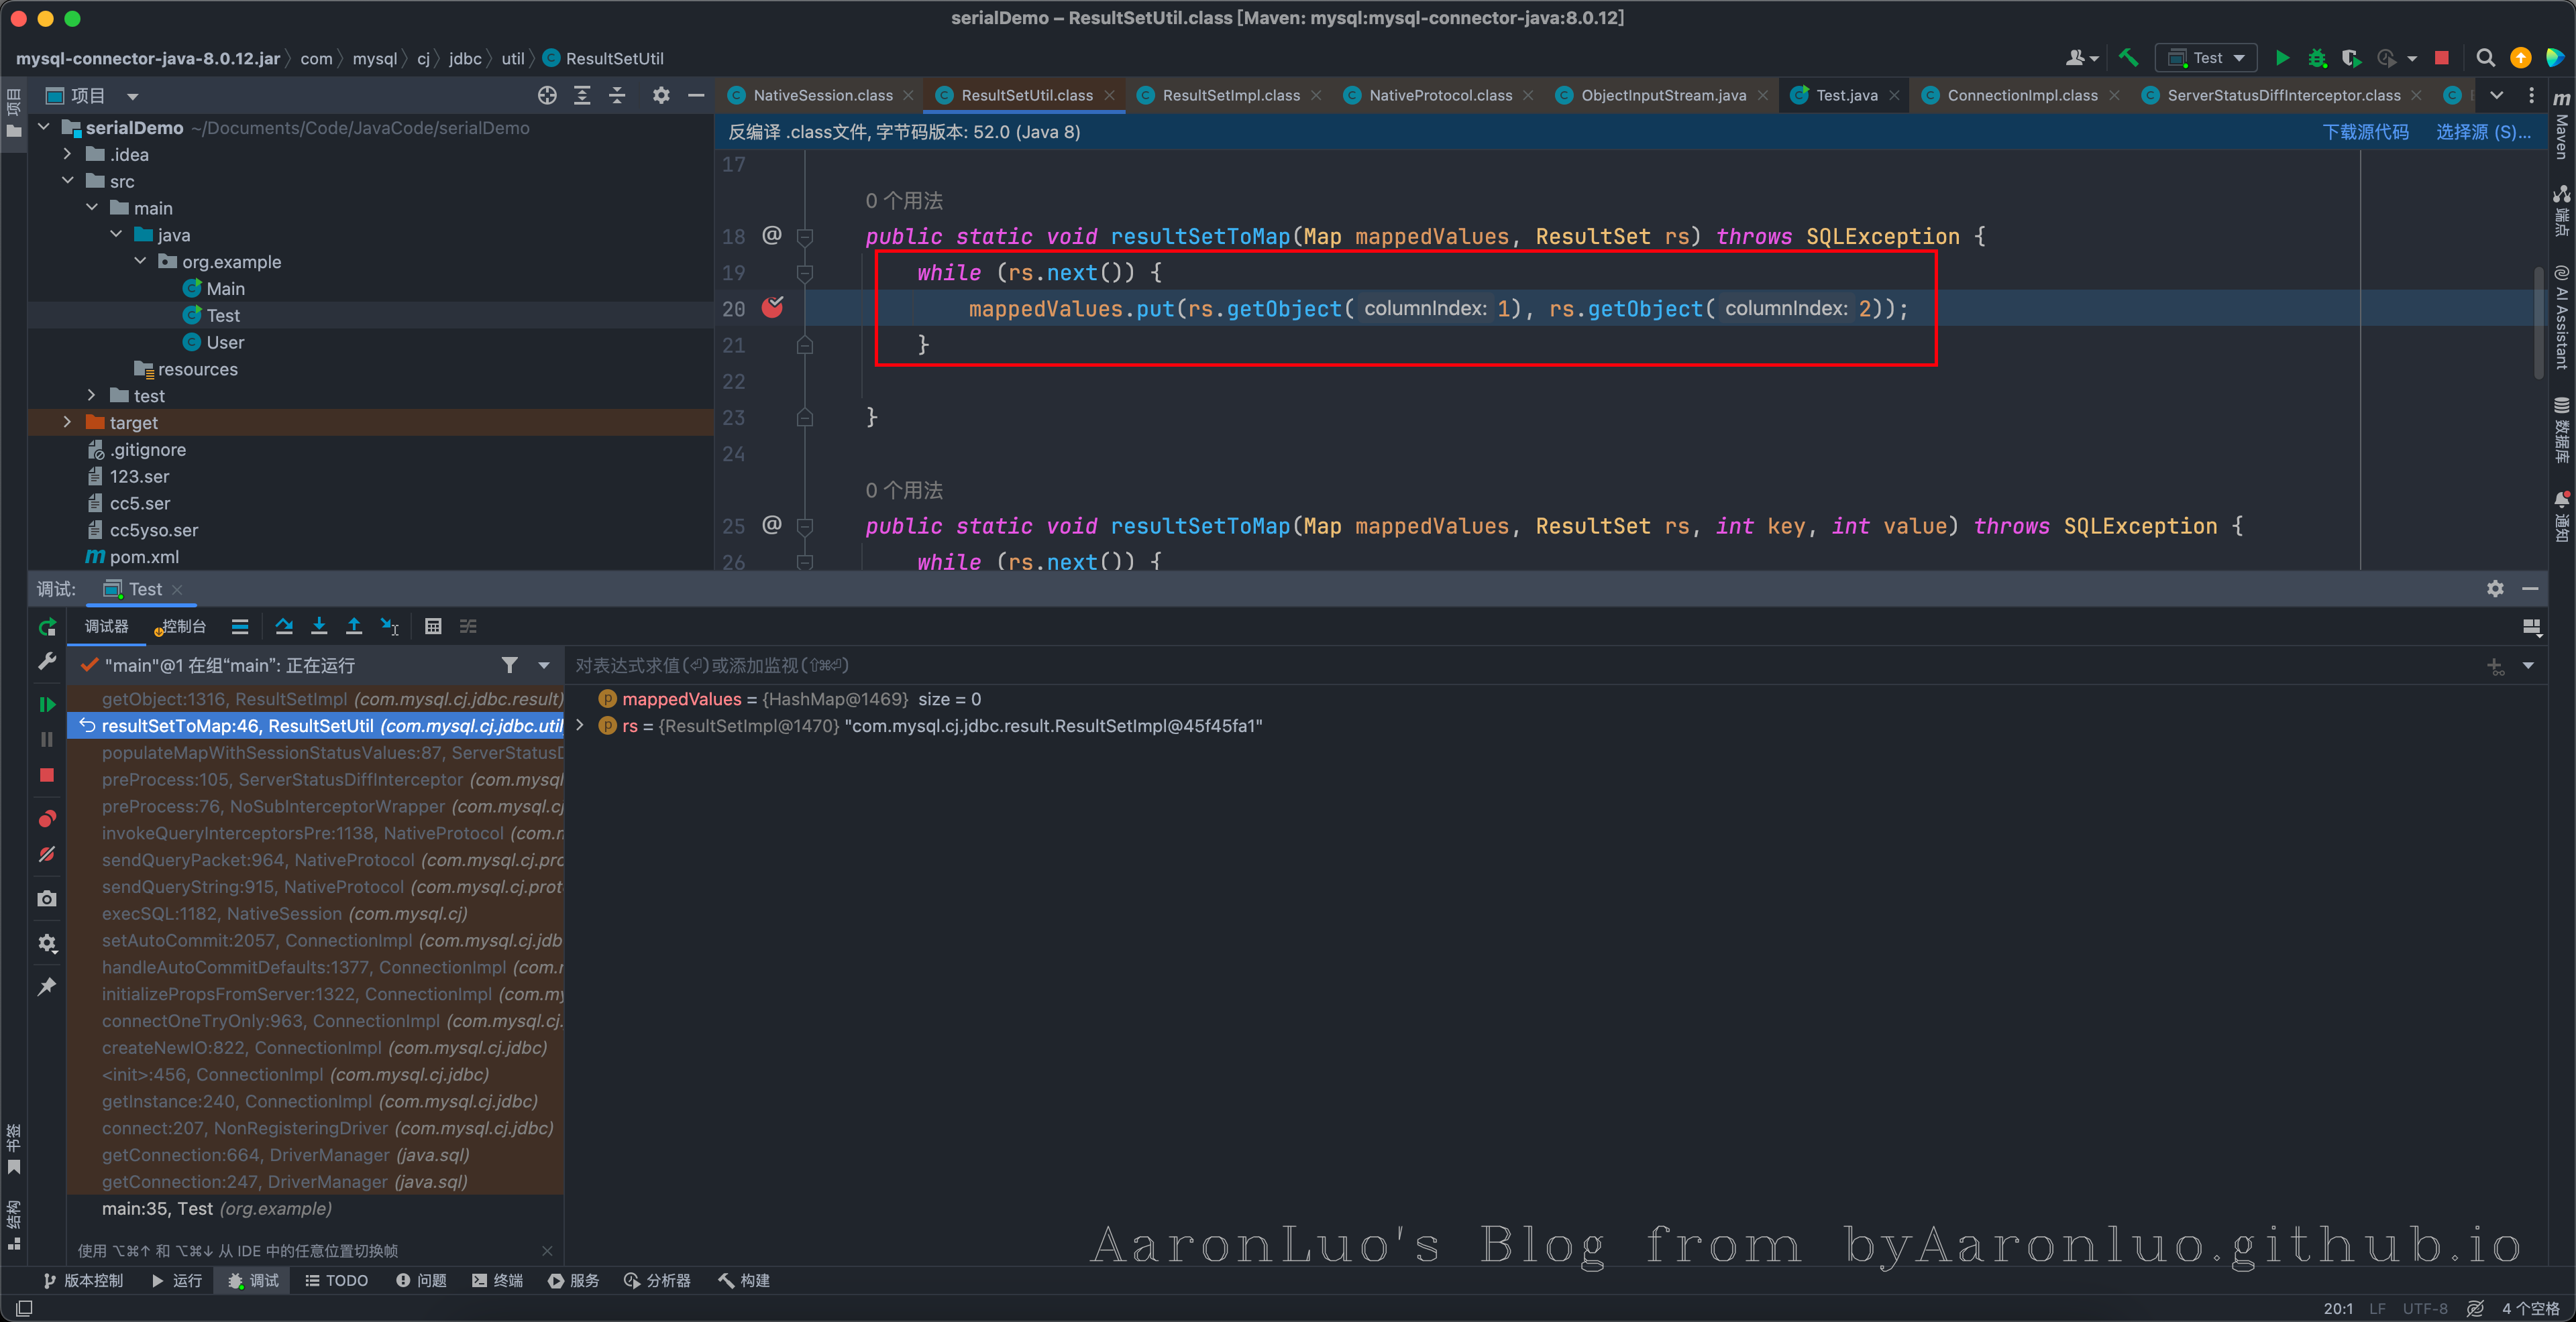The width and height of the screenshot is (2576, 1322).
Task: Toggle the line 20 breakpoint marker
Action: pos(772,308)
